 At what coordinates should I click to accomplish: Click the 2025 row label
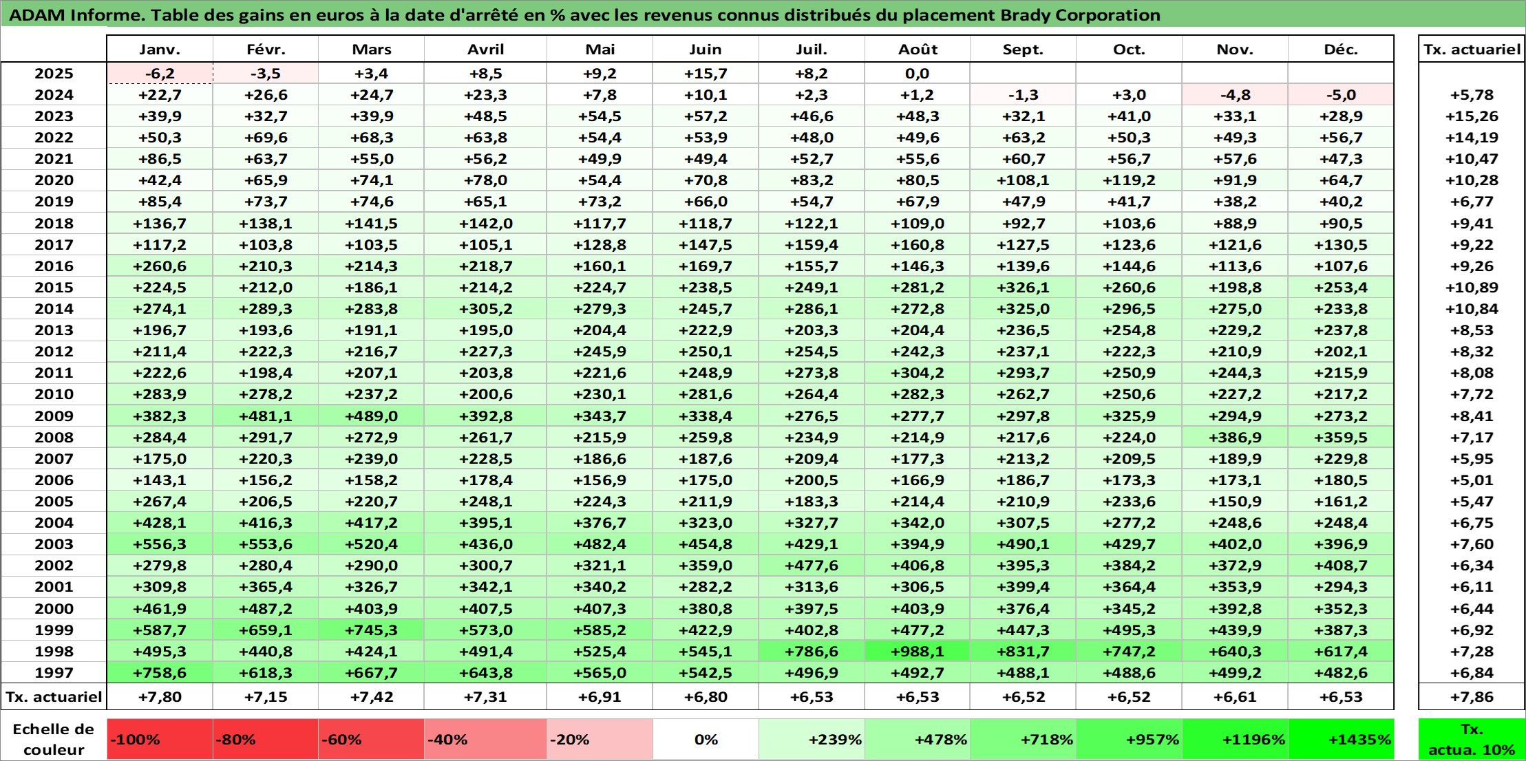(54, 74)
